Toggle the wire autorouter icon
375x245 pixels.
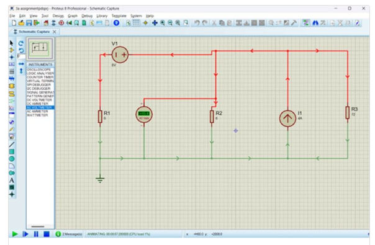(x=305, y=23)
